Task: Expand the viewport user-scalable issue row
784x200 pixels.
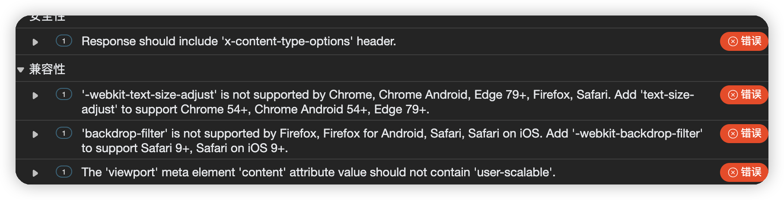Action: [35, 173]
